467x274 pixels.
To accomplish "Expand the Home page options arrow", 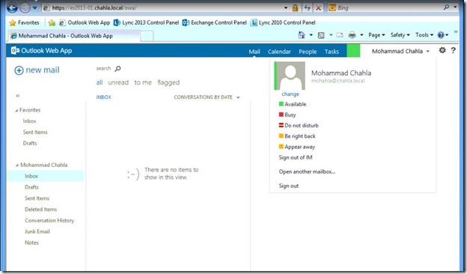I will point(311,35).
